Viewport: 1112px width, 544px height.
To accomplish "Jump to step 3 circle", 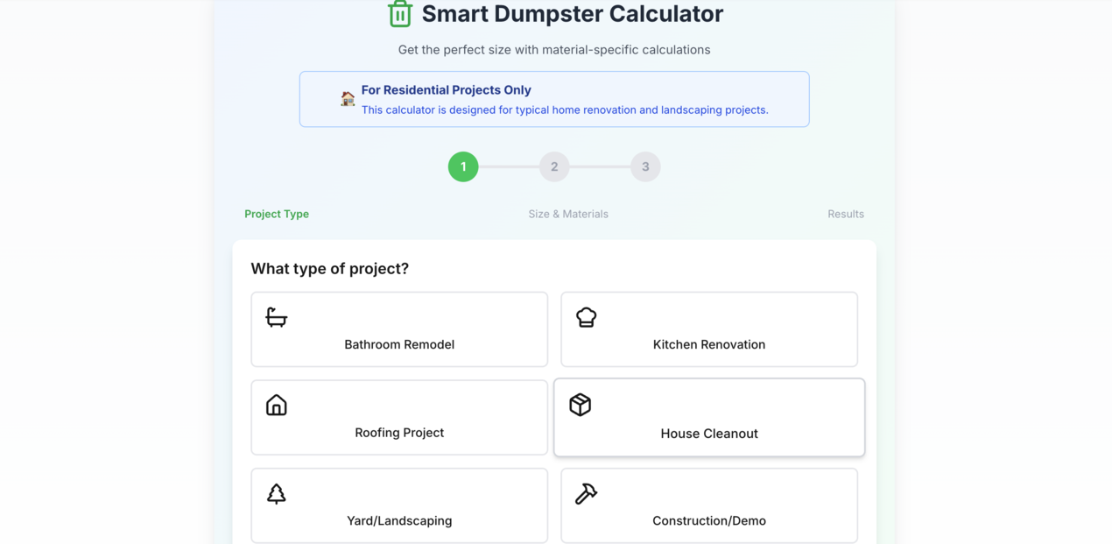I will pos(645,166).
